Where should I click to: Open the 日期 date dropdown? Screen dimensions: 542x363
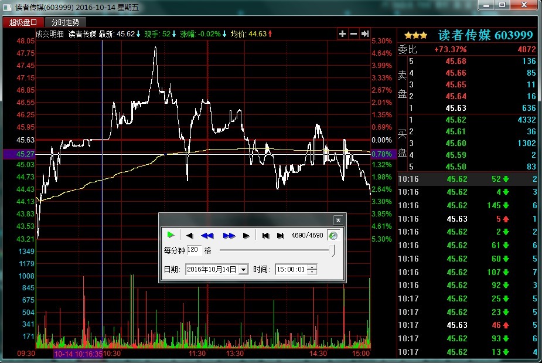244,270
